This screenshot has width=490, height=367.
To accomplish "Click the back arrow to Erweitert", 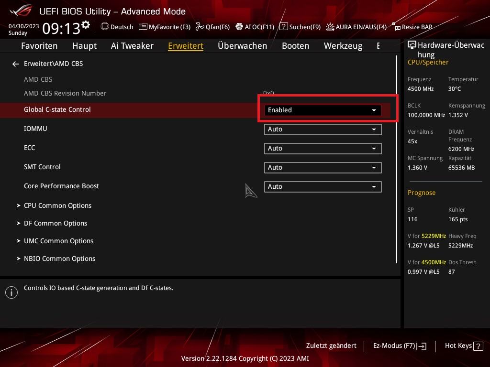I will tap(16, 64).
